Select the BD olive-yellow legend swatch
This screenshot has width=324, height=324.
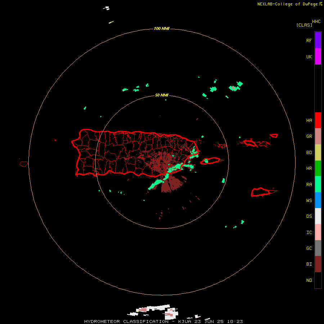click(x=318, y=153)
